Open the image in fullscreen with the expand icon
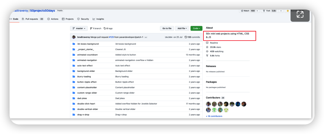Image resolution: width=324 pixels, height=134 pixels. [300, 14]
